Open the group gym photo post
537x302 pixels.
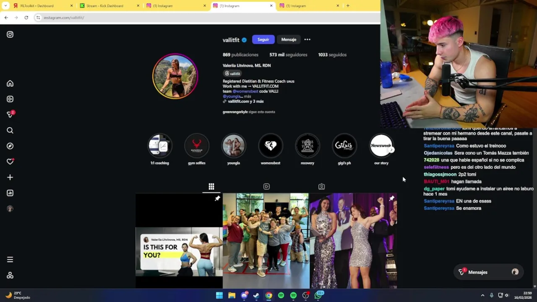click(266, 241)
